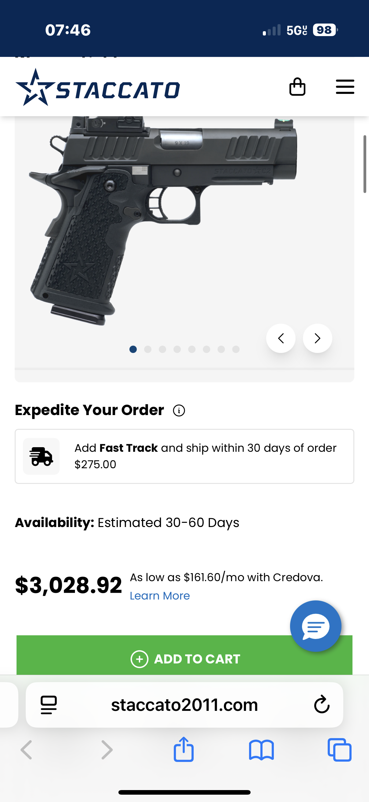Open the shopping bag cart icon
369x802 pixels.
(x=297, y=87)
